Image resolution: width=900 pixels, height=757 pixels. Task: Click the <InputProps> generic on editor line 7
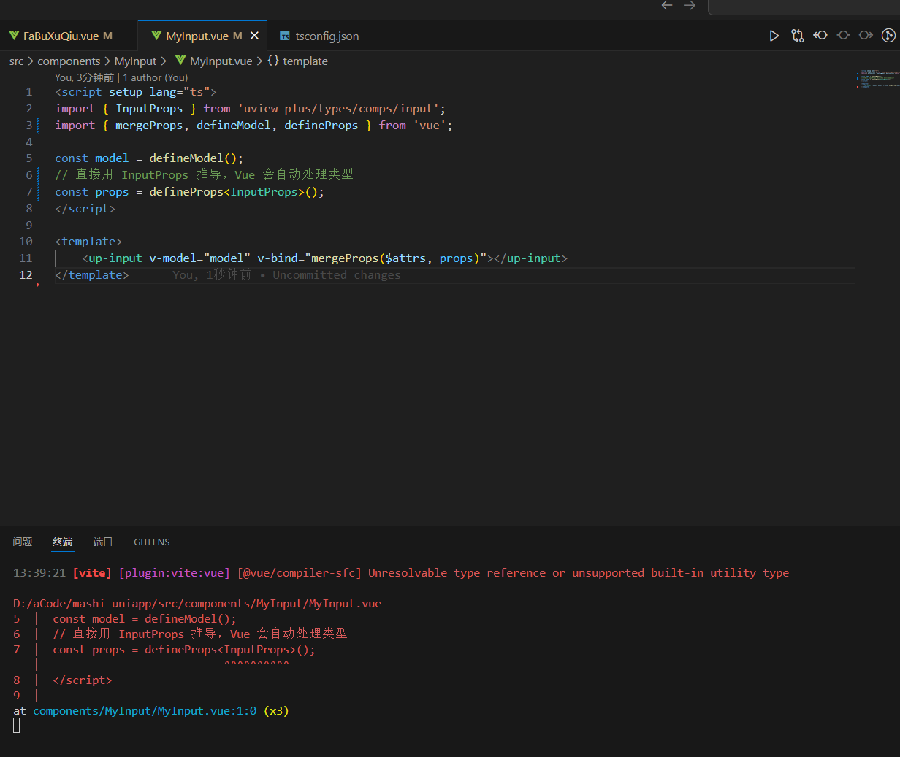click(x=264, y=192)
